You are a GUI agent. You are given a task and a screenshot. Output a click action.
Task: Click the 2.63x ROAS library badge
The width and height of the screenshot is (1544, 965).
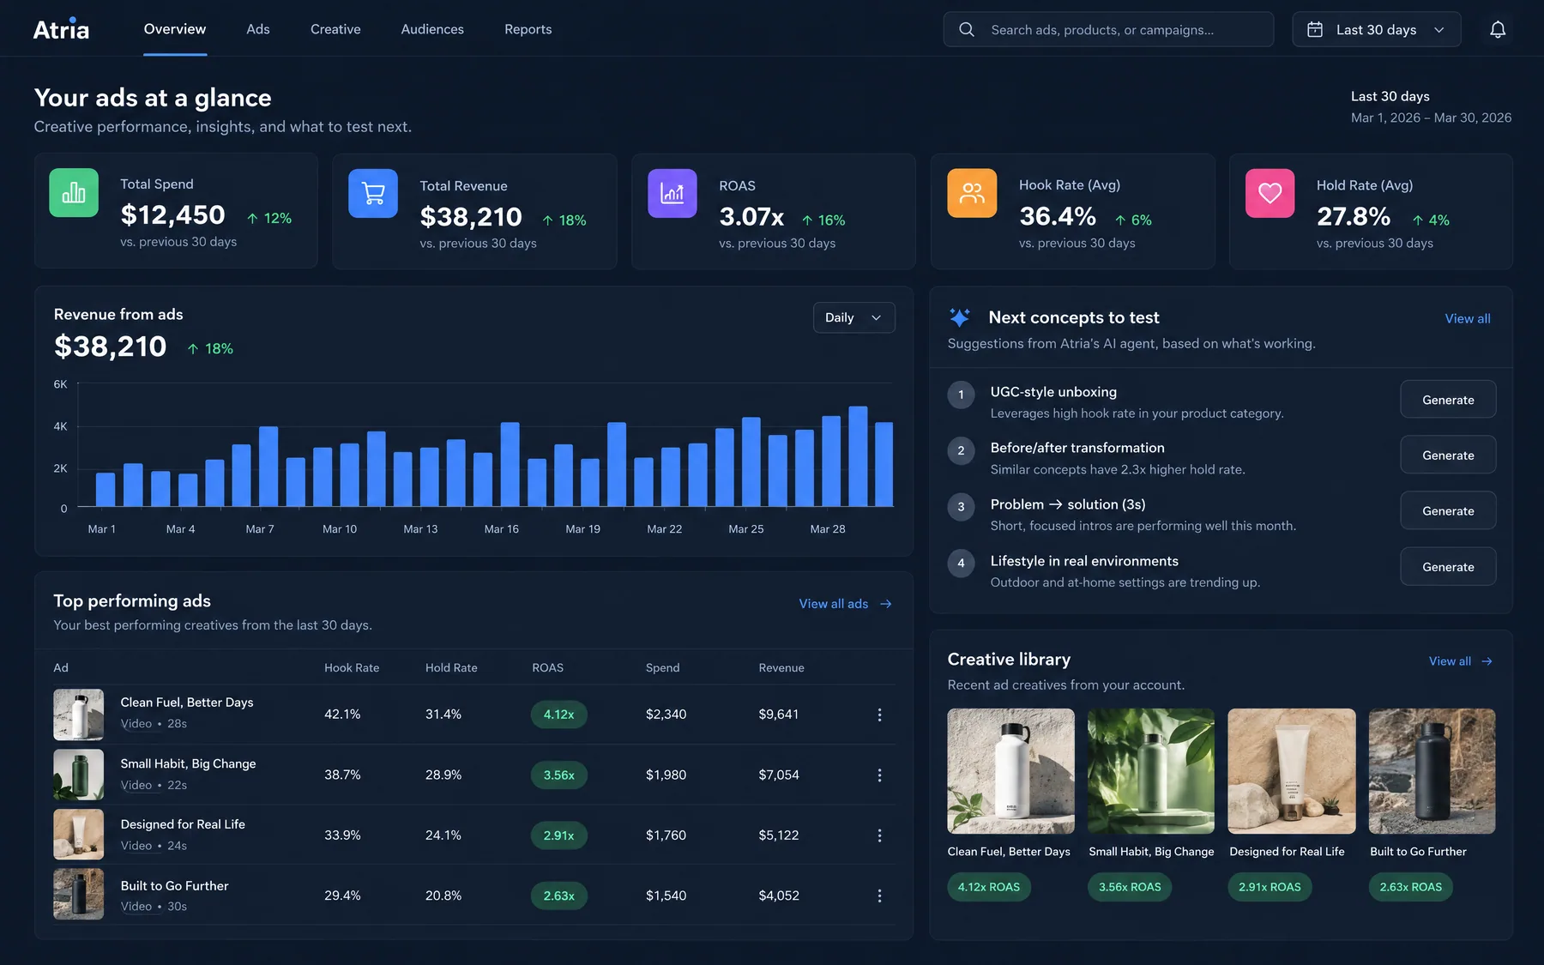click(x=1411, y=887)
